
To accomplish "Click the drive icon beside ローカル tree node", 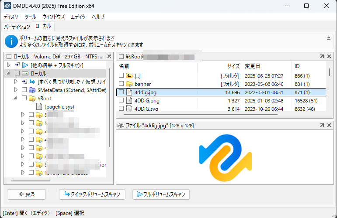I will pos(25,74).
